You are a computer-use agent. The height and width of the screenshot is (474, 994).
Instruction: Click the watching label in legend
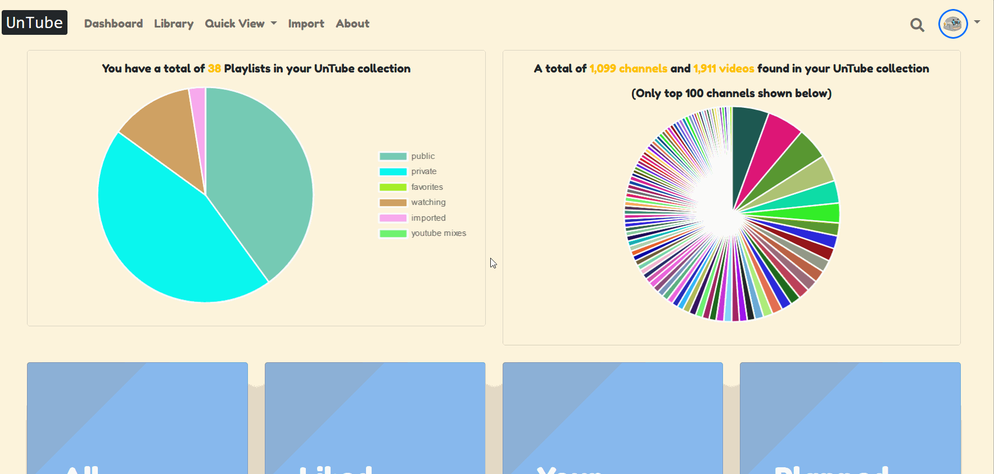428,202
